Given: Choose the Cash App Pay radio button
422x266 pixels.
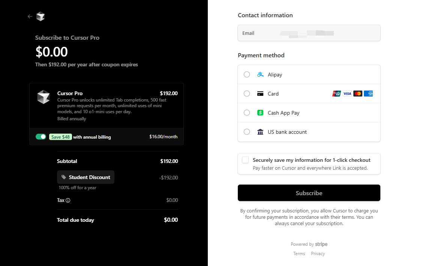Looking at the screenshot, I should click(247, 112).
